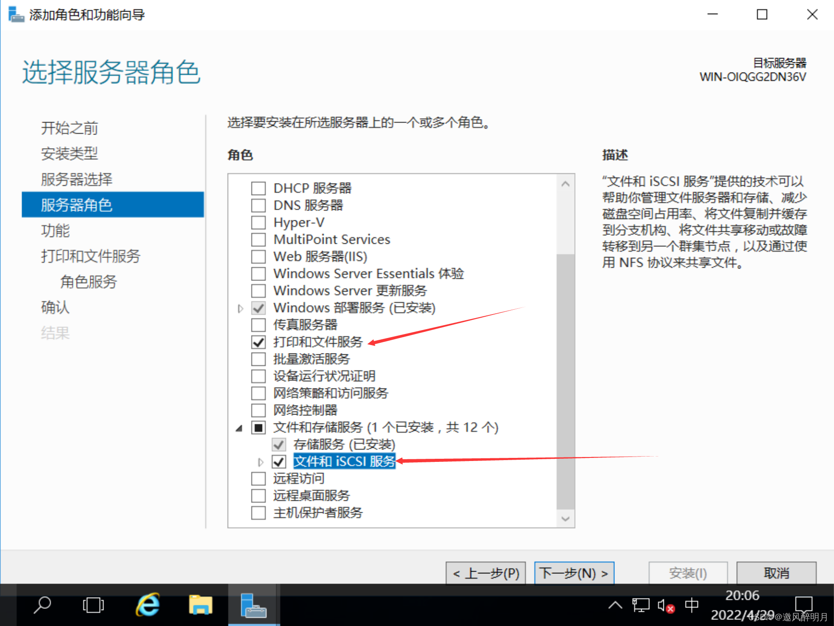Expand the 文件和 iSCSI 服务 node
Image resolution: width=834 pixels, height=626 pixels.
[260, 462]
